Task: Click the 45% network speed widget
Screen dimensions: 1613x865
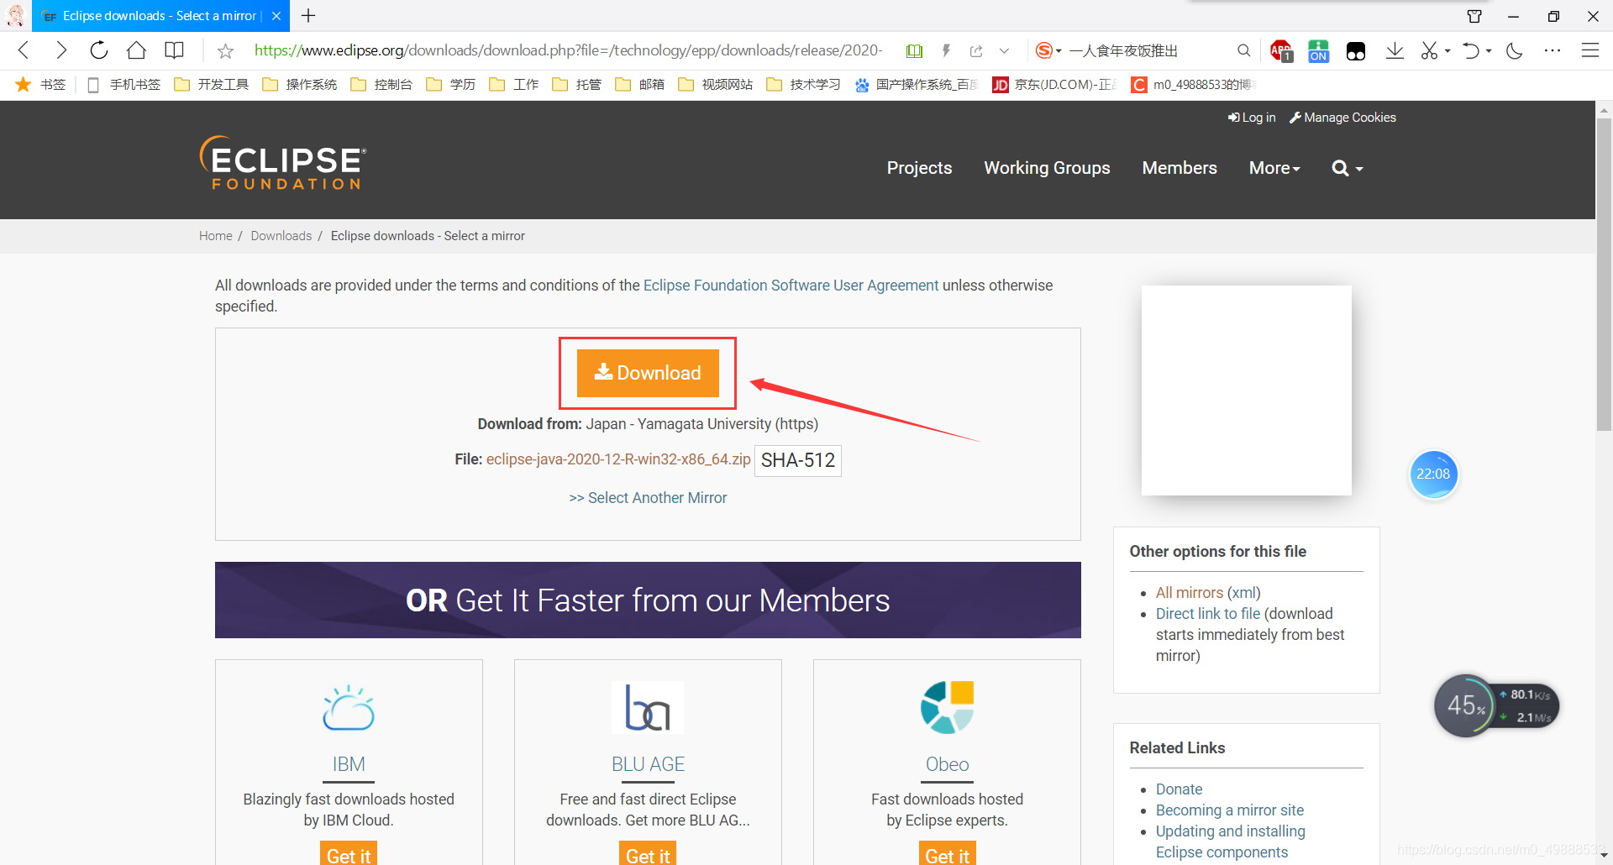Action: tap(1496, 706)
